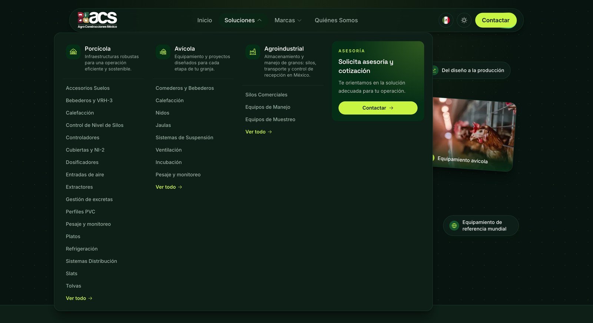
Task: Open Gestión de excretas
Action: (89, 200)
